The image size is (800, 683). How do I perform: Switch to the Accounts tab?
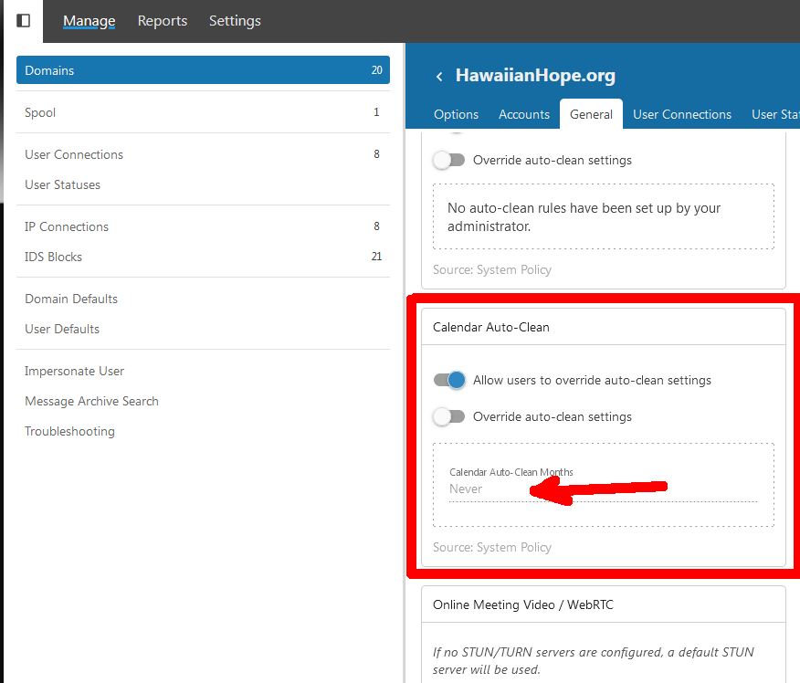(523, 114)
